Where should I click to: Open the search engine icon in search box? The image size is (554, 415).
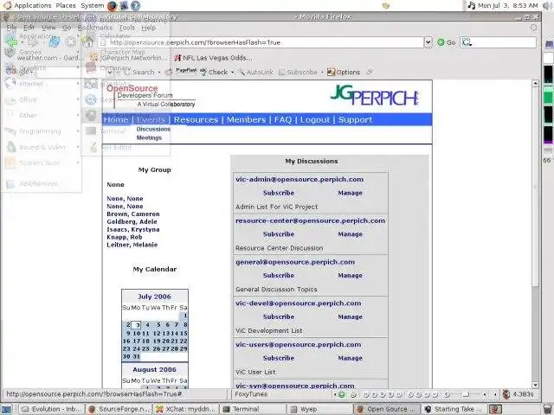click(467, 42)
